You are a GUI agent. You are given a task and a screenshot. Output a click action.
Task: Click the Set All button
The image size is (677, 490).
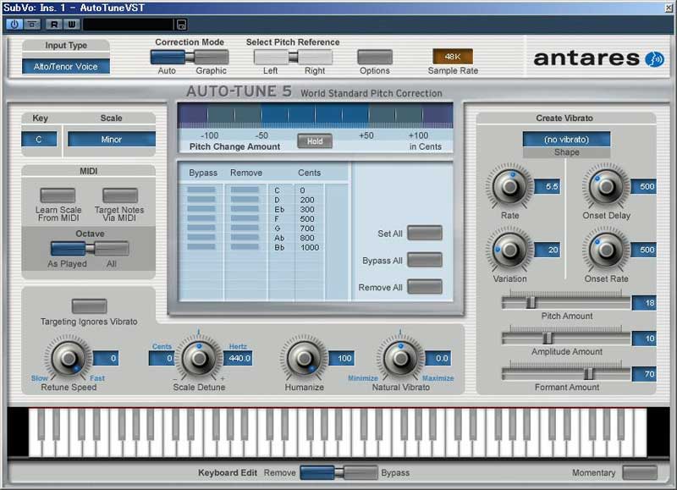[425, 233]
